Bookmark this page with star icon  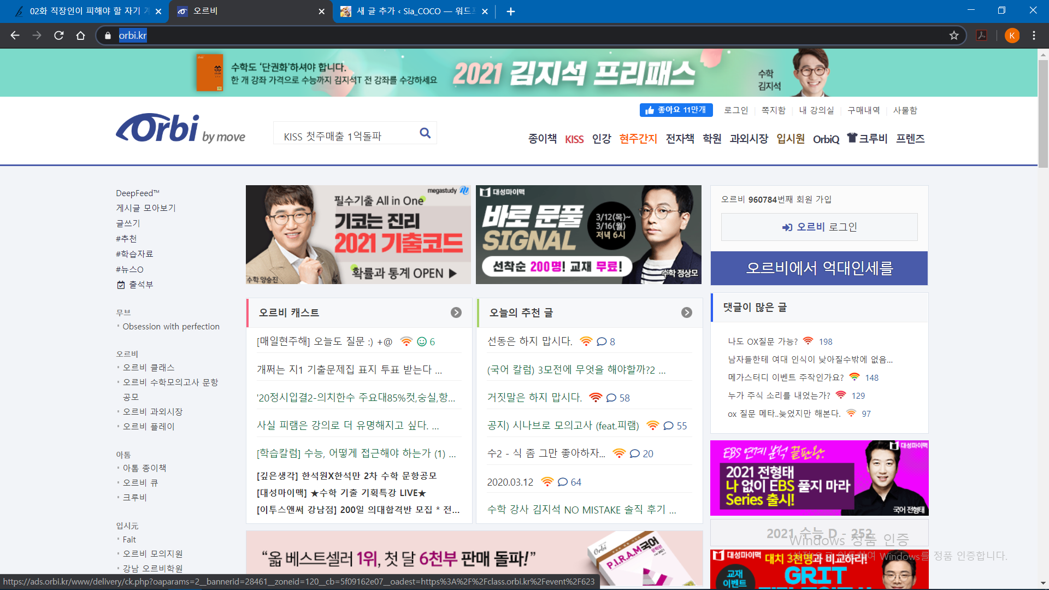pyautogui.click(x=954, y=36)
